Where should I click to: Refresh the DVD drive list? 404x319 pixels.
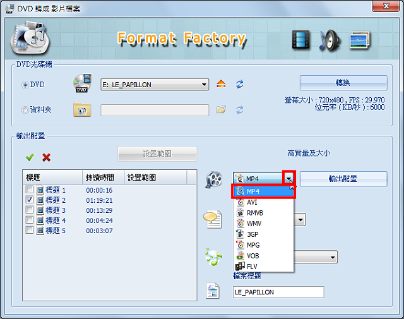pos(240,84)
